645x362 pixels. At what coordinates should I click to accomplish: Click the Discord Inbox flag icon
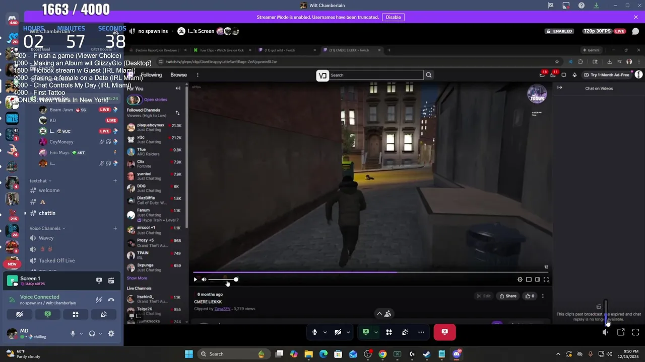coord(551,6)
